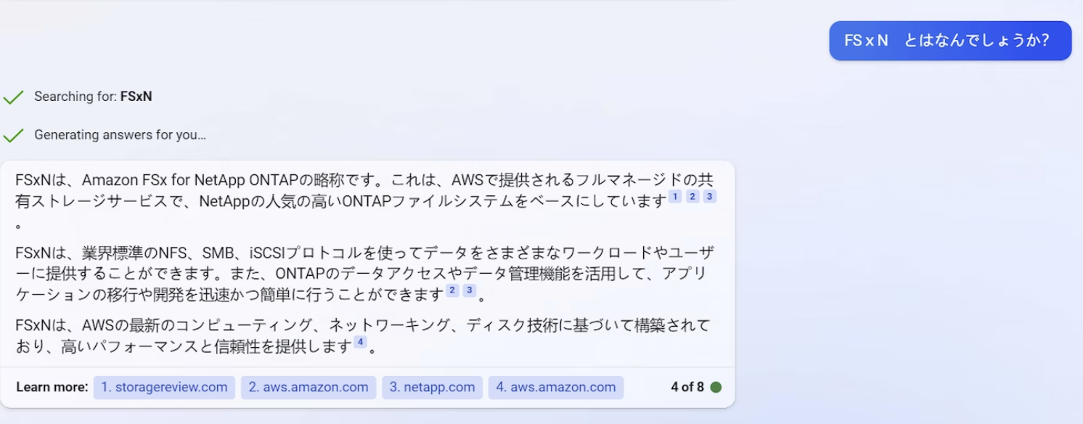Image resolution: width=1083 pixels, height=424 pixels.
Task: Click the first aws.amazon.com source chip
Action: (x=308, y=387)
